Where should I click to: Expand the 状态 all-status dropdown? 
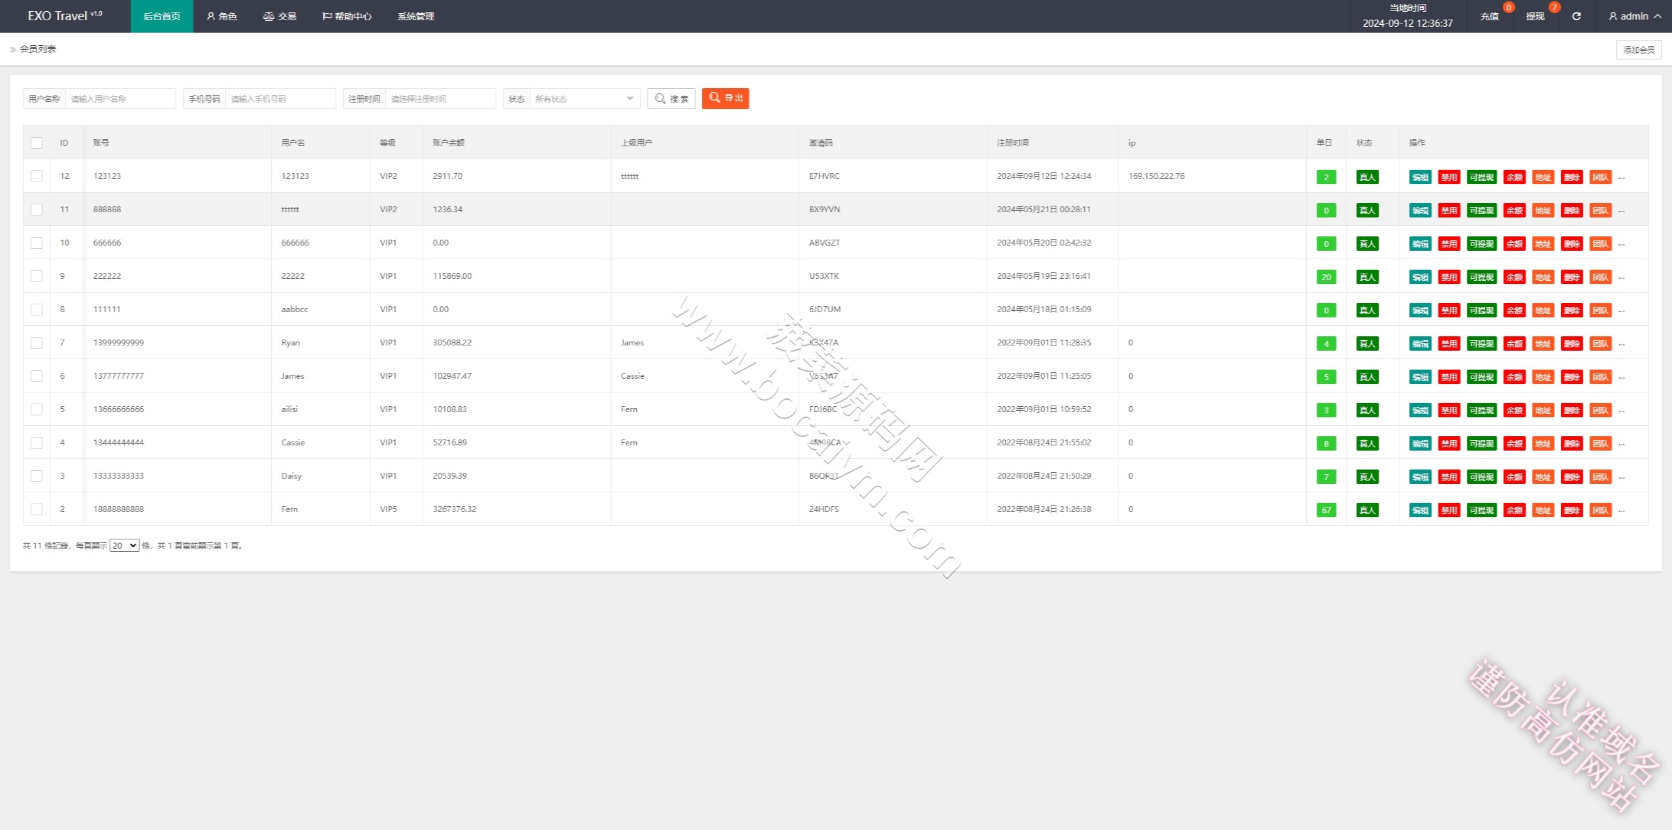[585, 99]
